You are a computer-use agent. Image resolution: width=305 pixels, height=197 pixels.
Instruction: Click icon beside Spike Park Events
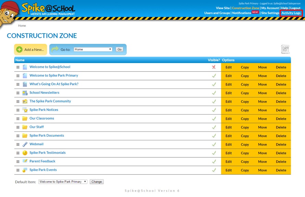point(25,170)
